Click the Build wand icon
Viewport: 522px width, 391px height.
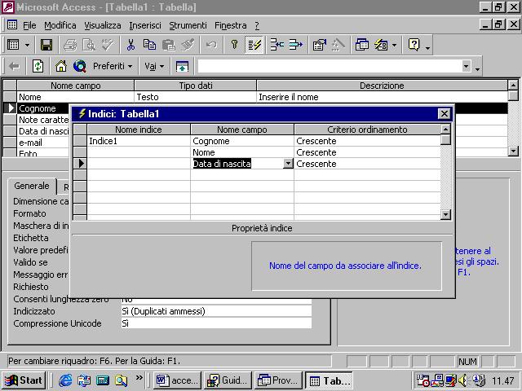coord(338,45)
